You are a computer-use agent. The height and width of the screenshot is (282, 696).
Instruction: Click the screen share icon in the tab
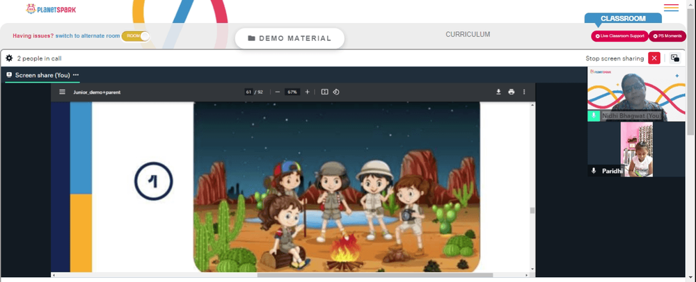9,75
